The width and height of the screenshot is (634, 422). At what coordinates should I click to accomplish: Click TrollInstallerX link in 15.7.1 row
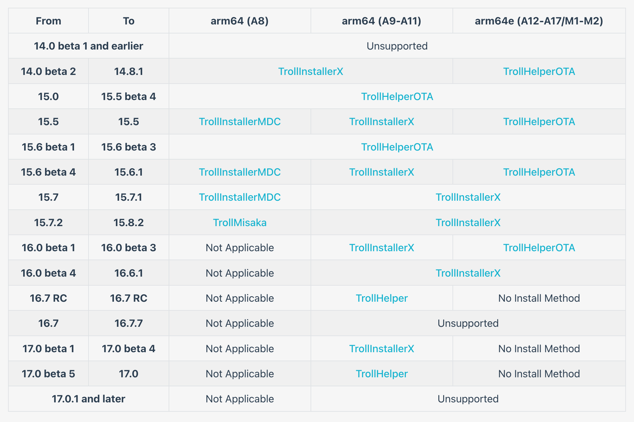point(468,197)
